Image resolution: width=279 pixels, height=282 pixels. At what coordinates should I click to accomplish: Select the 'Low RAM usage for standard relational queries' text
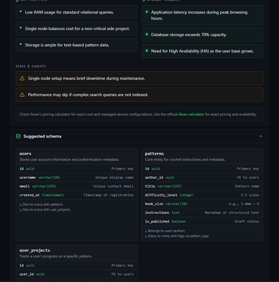coord(69,12)
